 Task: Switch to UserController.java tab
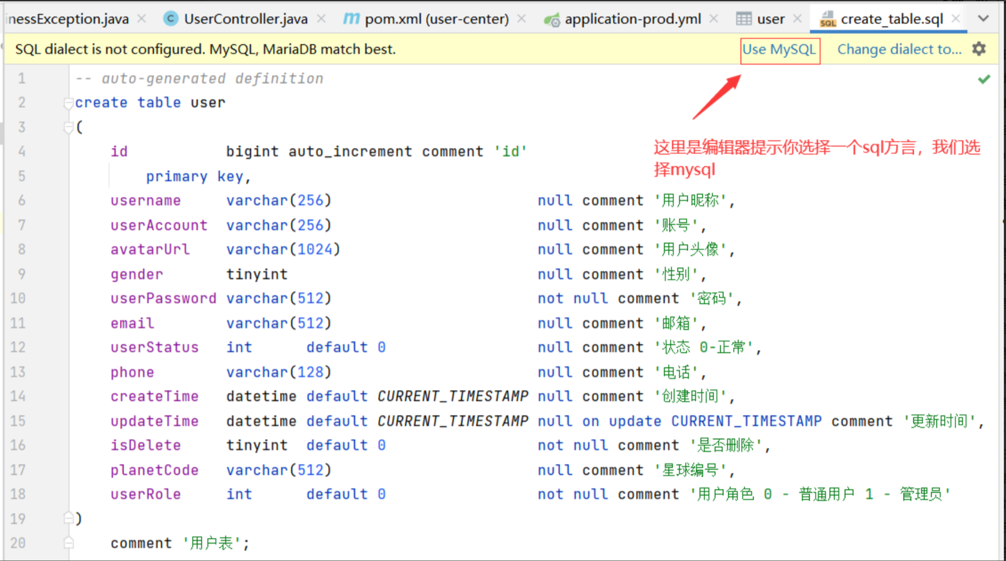click(x=245, y=19)
